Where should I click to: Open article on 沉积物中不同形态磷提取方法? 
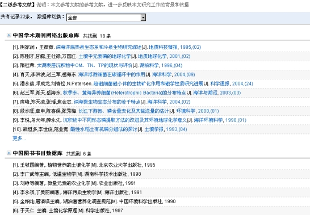[x=125, y=120]
